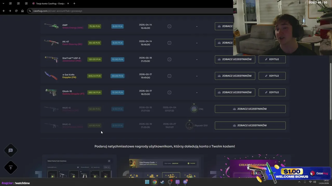Open the purple app on the taskbar

178,182
